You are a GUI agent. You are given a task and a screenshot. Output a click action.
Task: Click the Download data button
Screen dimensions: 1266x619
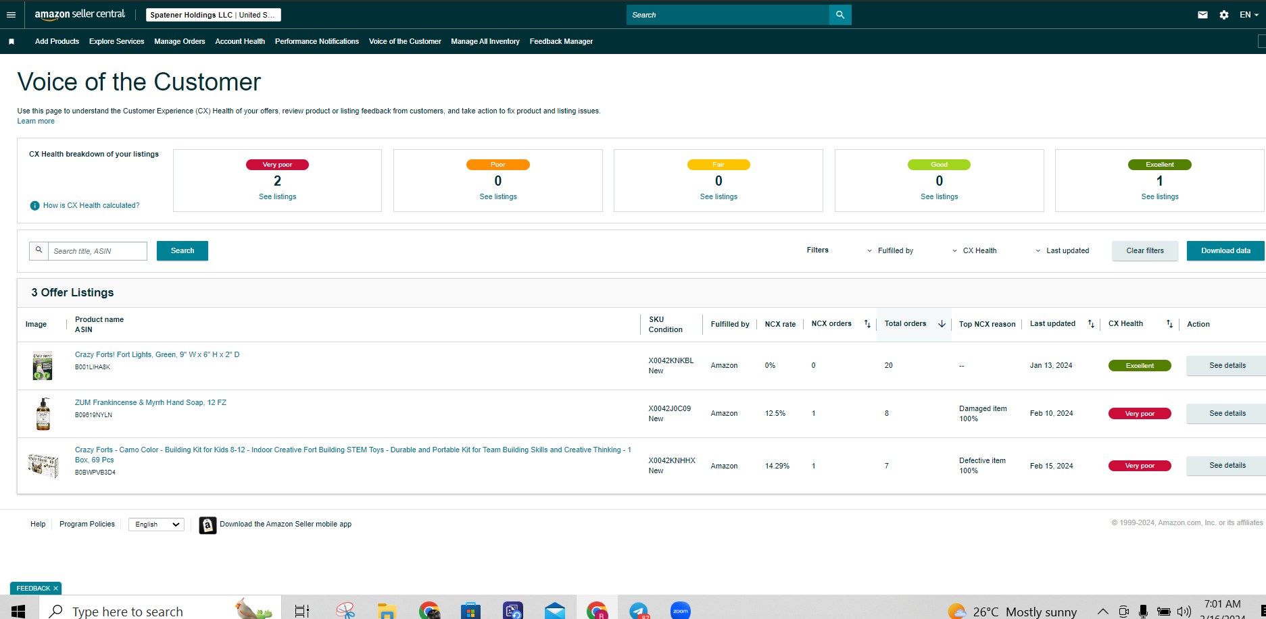[x=1225, y=251]
